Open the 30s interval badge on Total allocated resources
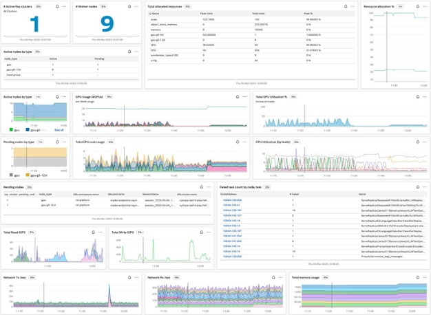Screen dimensions: 431x315 (x=189, y=6)
